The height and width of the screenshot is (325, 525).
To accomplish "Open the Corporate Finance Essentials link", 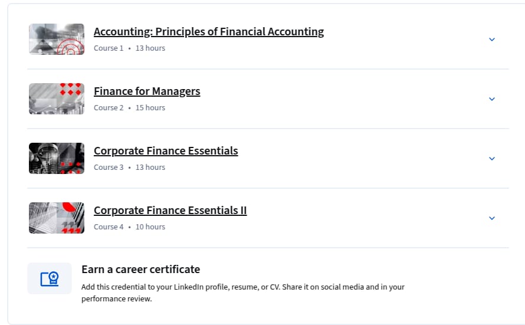I will (x=166, y=151).
